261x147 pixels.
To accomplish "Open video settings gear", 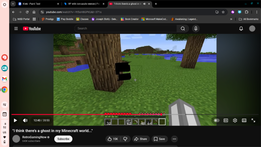I will [235, 120].
